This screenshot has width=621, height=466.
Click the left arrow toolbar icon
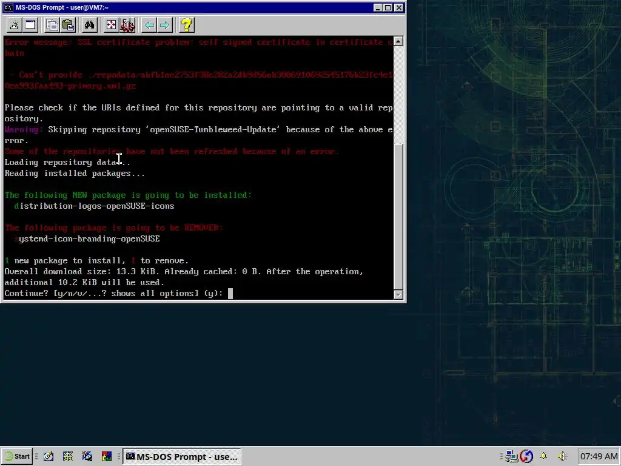(x=149, y=25)
